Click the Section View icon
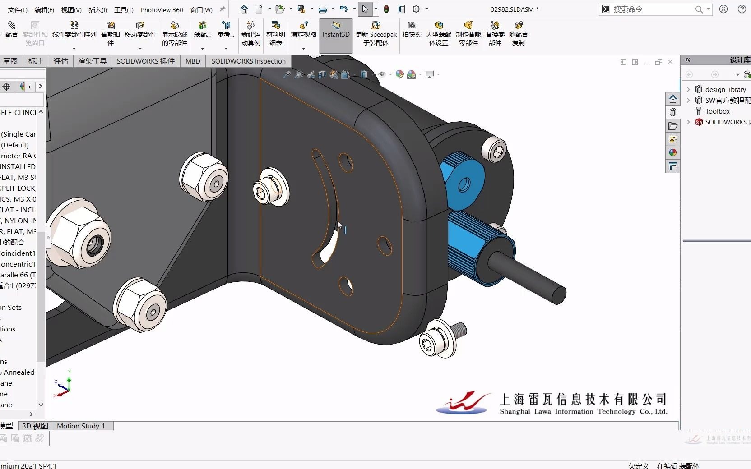Viewport: 751px width, 469px height. pos(322,74)
